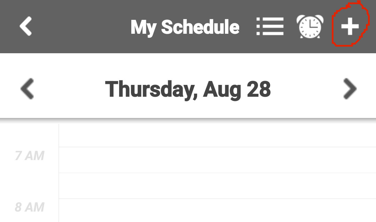Click blank space between date and right chevron
The height and width of the screenshot is (222, 376).
[x=306, y=89]
